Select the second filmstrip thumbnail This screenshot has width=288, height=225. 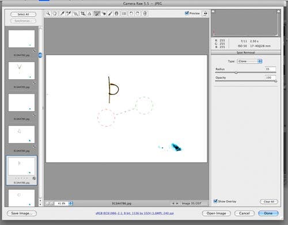tap(21, 71)
